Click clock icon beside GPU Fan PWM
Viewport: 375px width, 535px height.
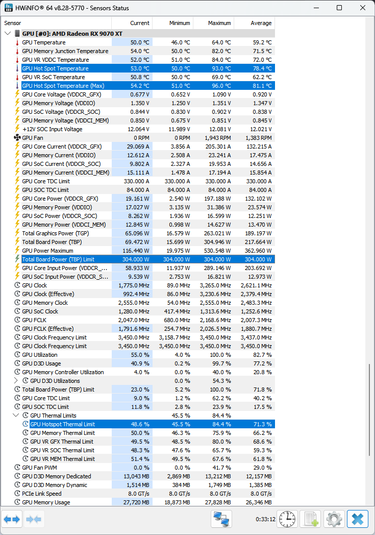[x=17, y=468]
